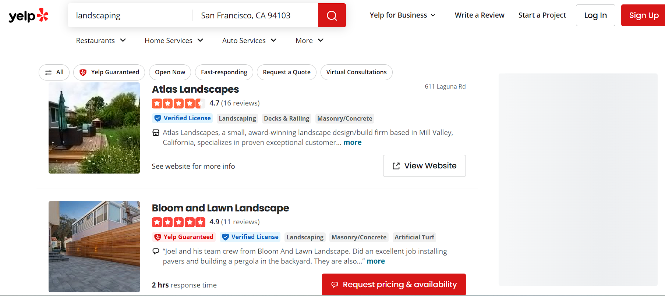Click the filter sliders icon in All chip
Screen dimensions: 665x296
48,72
